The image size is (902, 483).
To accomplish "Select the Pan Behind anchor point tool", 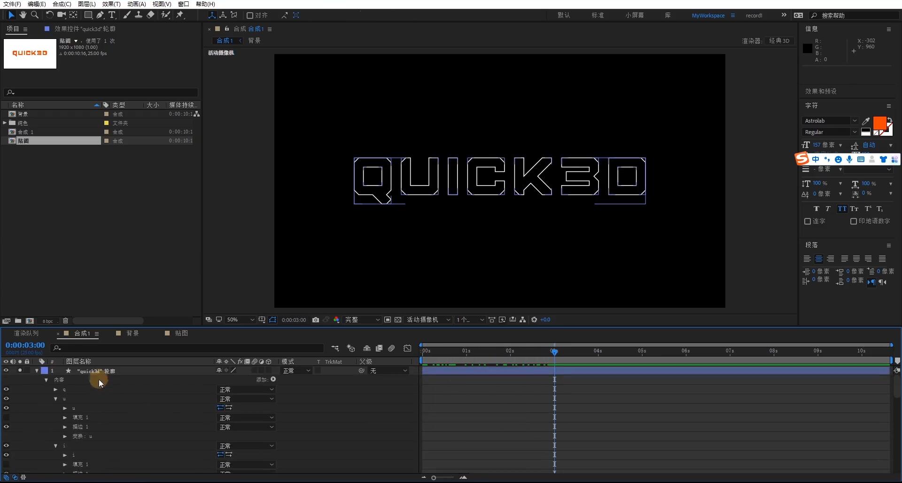I will coord(73,15).
